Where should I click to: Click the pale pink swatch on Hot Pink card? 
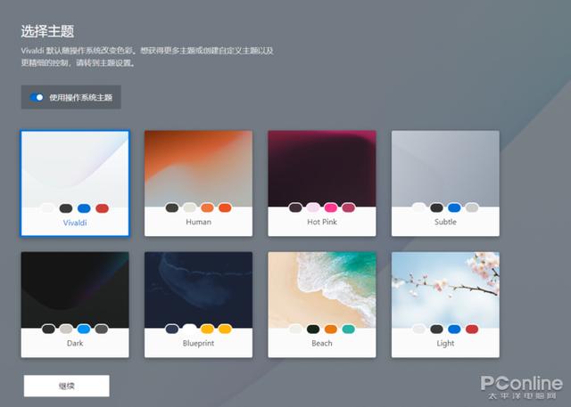coord(313,208)
